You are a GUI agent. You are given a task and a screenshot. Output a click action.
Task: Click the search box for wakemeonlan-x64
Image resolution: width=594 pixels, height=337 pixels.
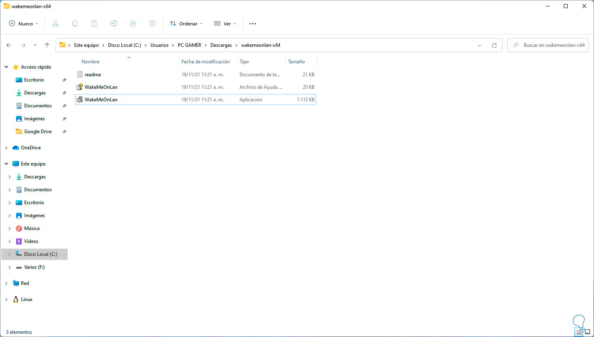[x=548, y=45]
